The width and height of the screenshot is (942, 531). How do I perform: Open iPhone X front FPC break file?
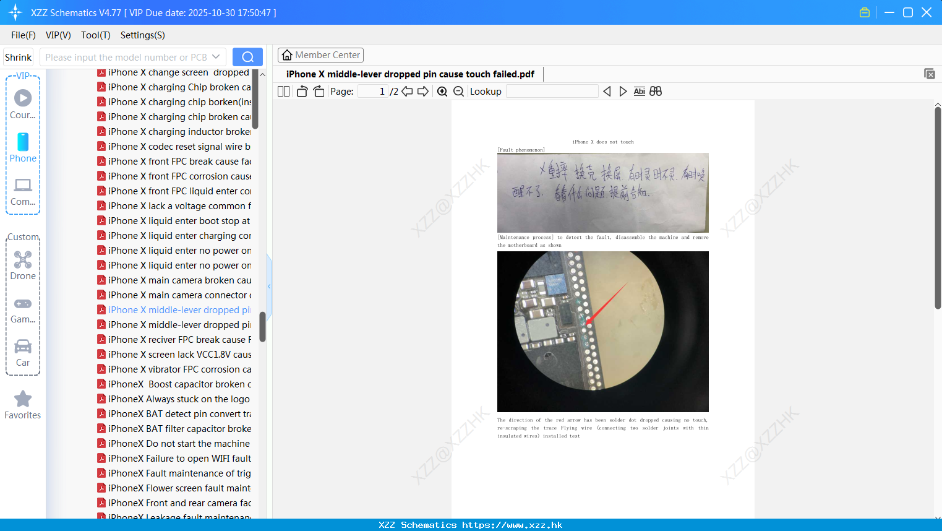coord(174,162)
